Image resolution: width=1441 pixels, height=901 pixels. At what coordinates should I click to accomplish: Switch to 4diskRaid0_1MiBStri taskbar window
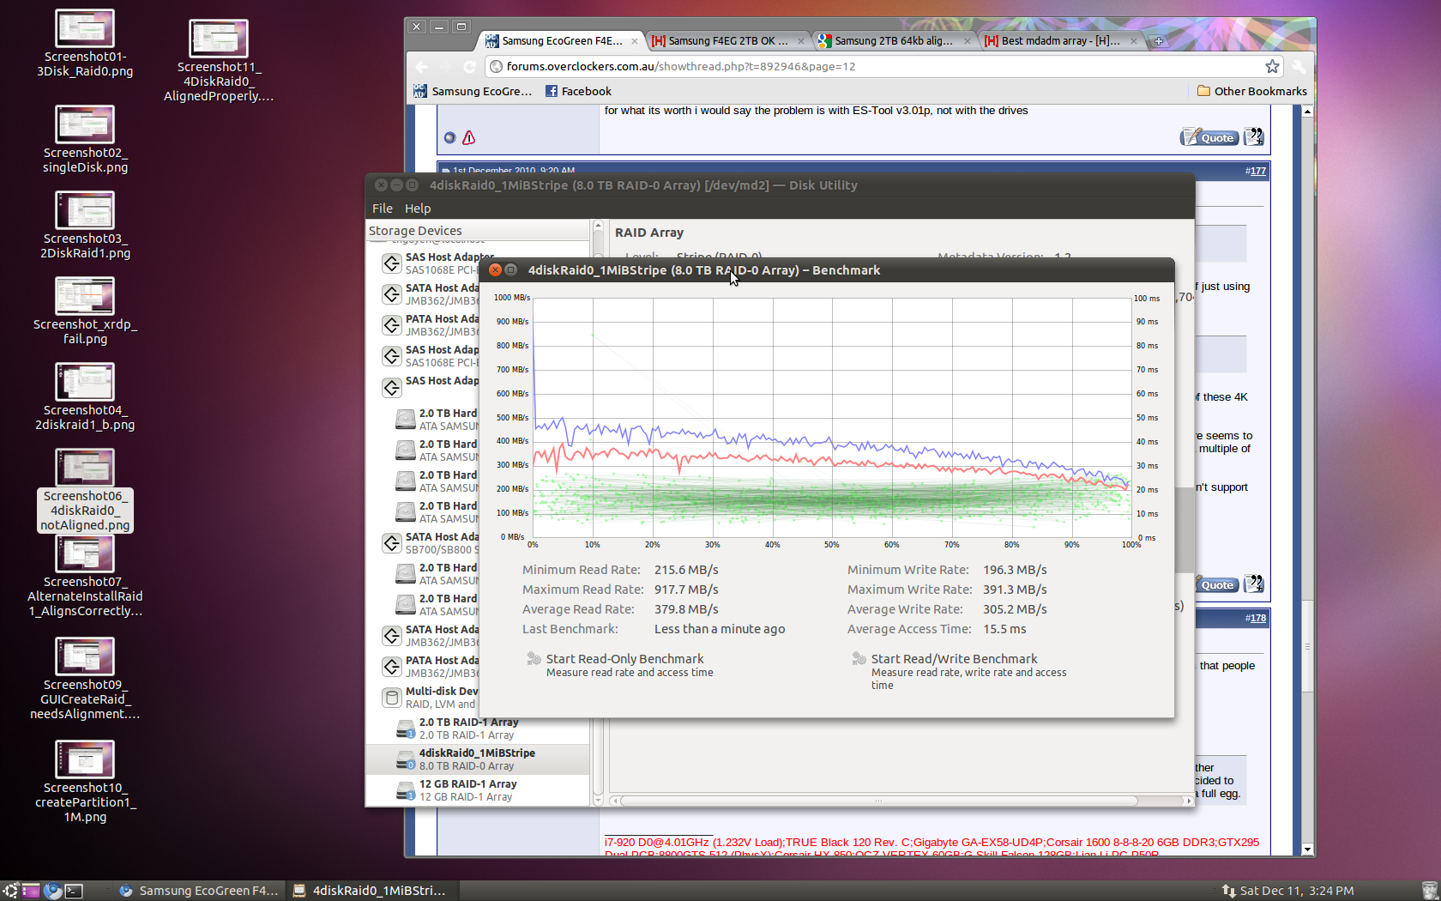[x=371, y=891]
